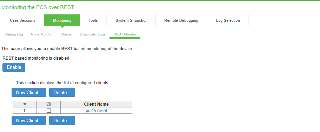Click Delete button below the table

[62, 120]
